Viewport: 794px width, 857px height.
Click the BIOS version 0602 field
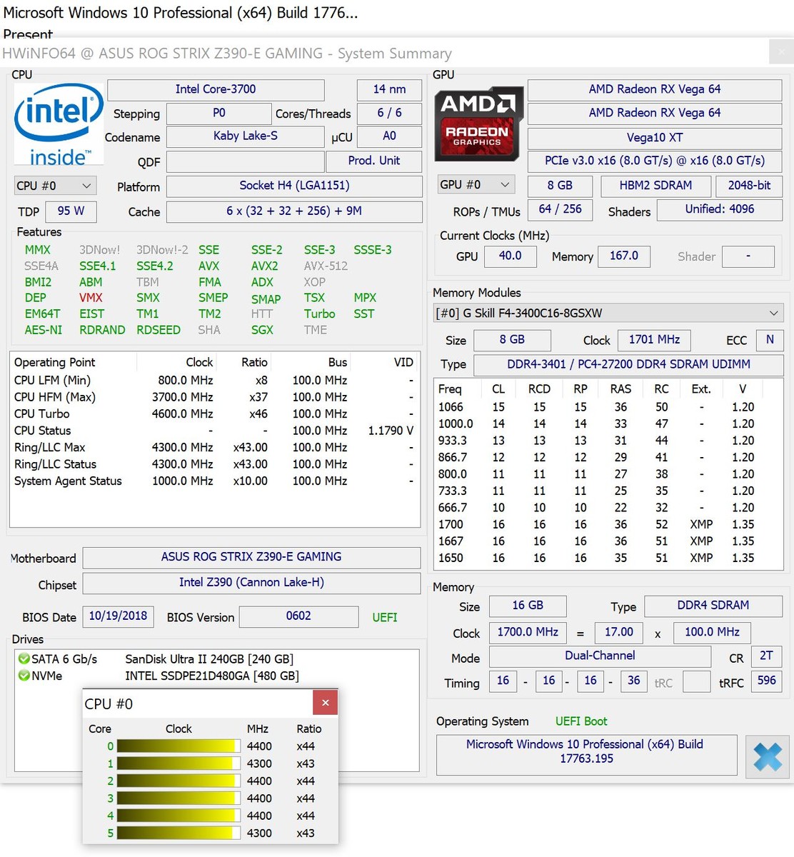tap(298, 616)
